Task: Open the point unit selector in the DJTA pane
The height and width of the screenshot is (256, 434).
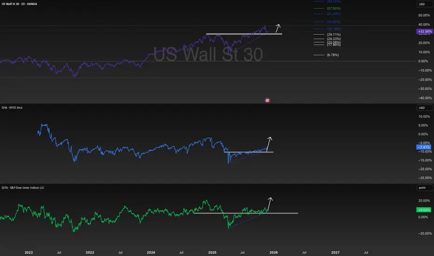Action: click(425, 188)
